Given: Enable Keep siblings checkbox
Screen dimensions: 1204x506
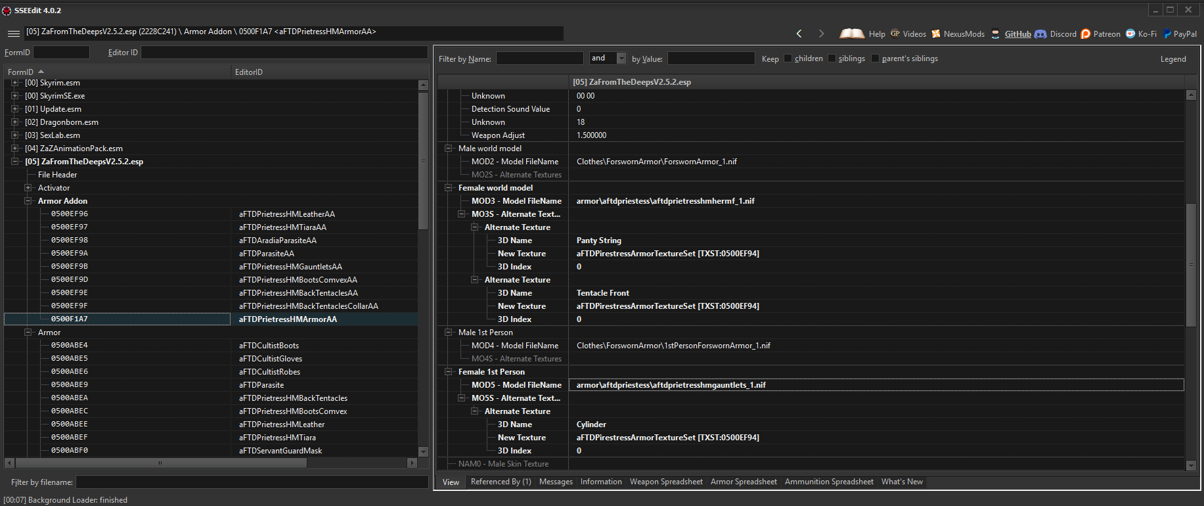Looking at the screenshot, I should tap(832, 58).
